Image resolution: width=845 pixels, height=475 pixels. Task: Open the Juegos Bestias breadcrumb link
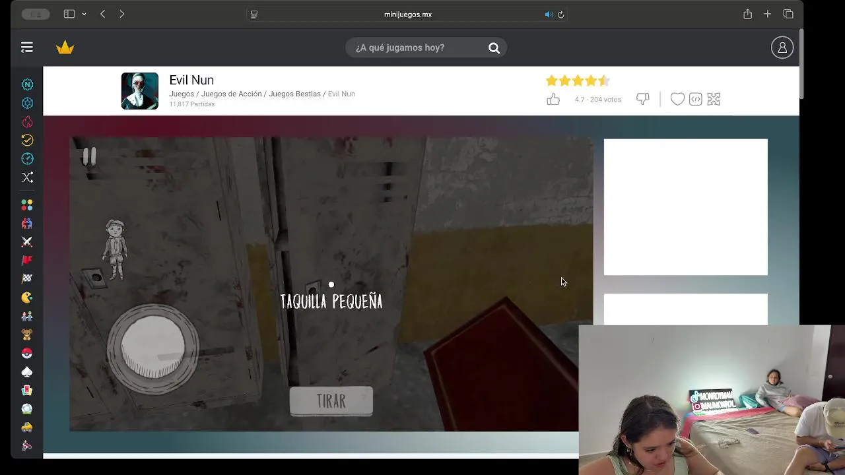coord(294,94)
